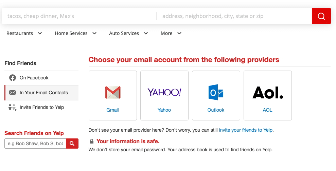
Task: Click the red magnifier search button
Action: [321, 16]
